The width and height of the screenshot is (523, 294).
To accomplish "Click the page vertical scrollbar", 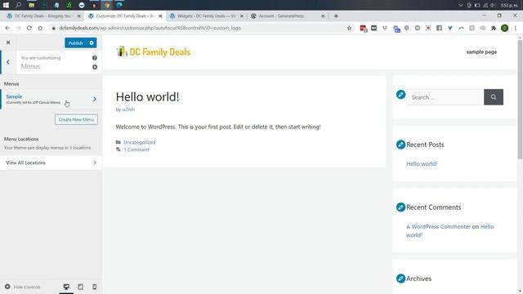I will 520,100.
